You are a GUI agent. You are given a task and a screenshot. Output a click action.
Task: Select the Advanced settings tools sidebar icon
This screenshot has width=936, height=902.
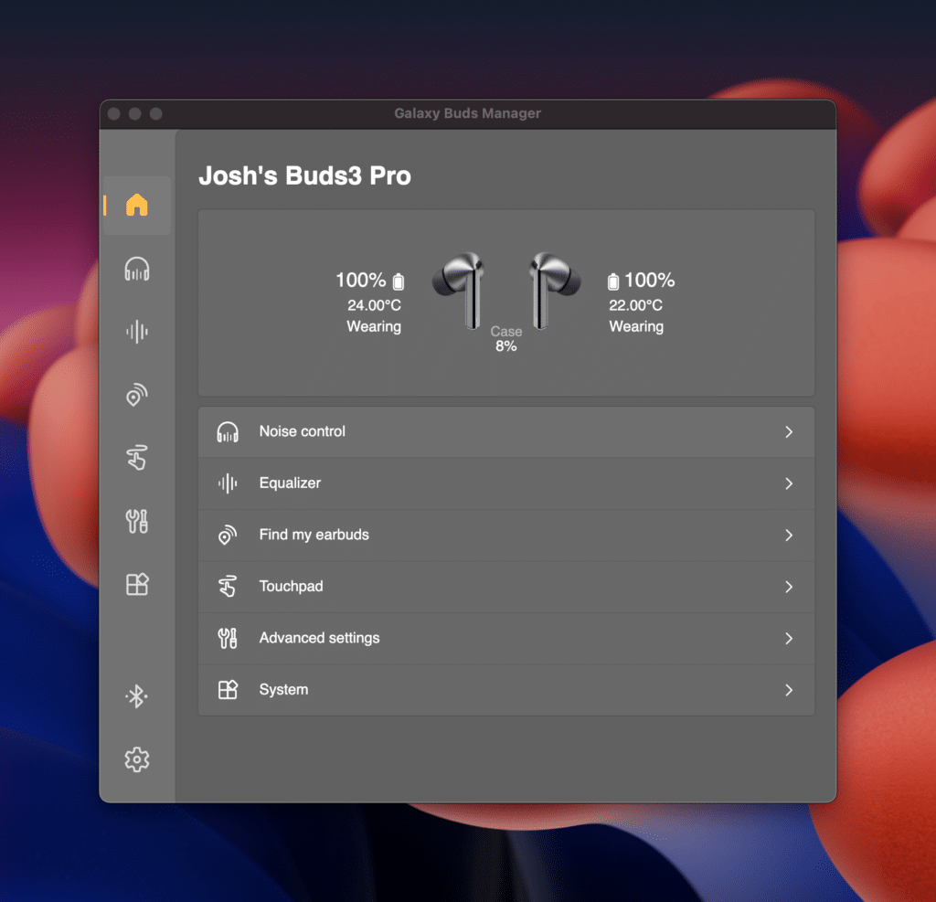pyautogui.click(x=137, y=521)
